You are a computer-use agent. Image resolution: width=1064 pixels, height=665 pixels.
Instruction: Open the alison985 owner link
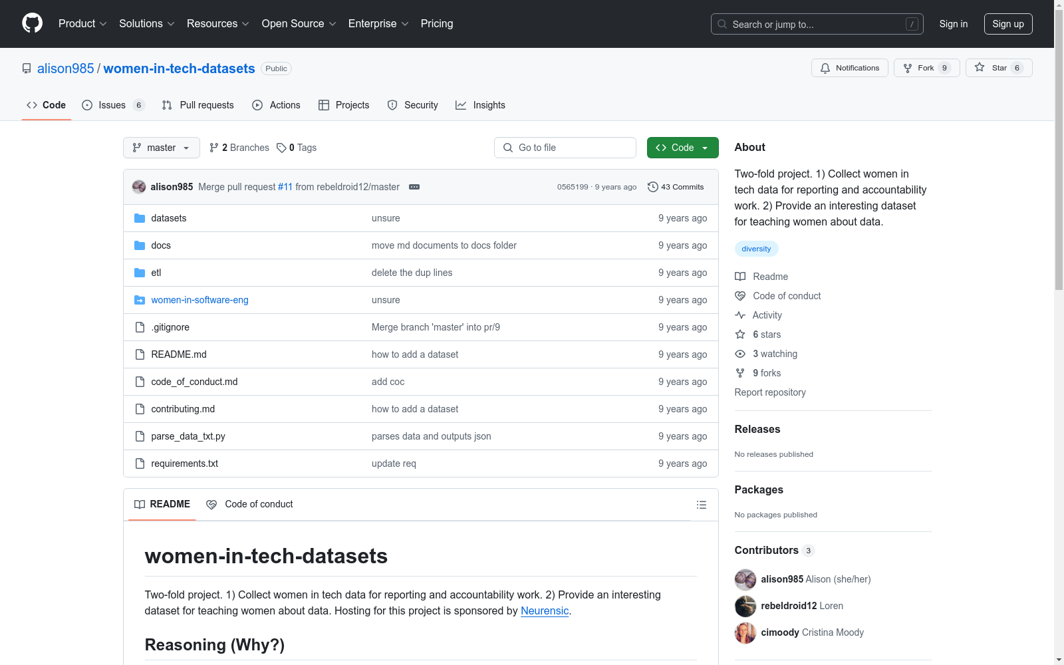[x=66, y=68]
